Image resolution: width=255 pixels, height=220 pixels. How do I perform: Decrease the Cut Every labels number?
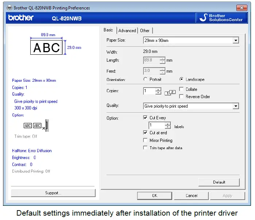168,127
